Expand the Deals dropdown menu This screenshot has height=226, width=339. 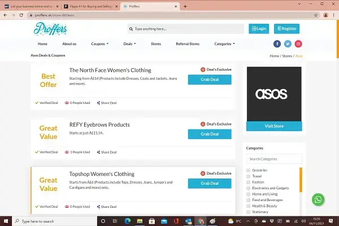(x=129, y=44)
